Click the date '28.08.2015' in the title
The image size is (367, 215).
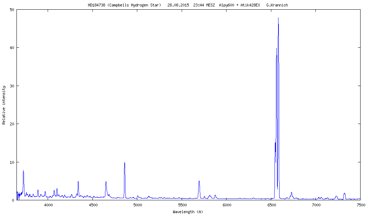click(178, 5)
